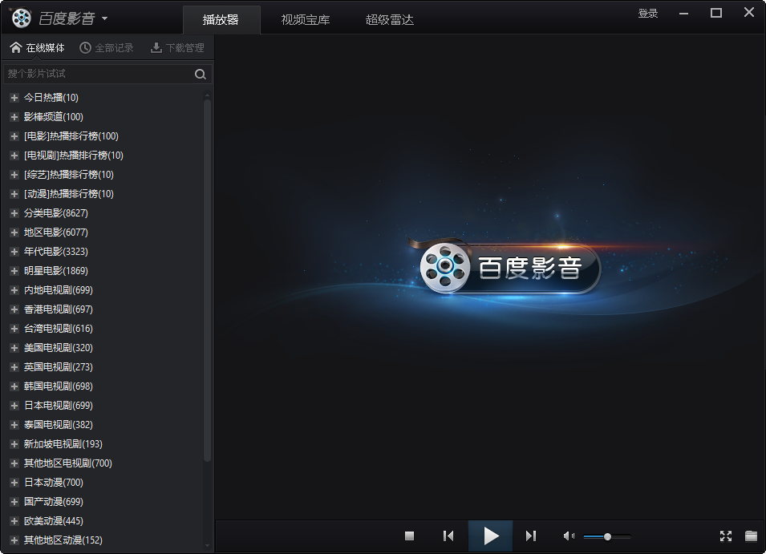Click the plus icon beside 新加坡电视剧(193)

(x=14, y=444)
